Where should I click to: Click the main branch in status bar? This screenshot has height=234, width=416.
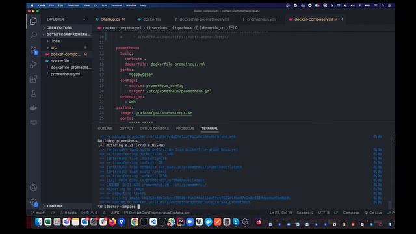tap(38, 213)
